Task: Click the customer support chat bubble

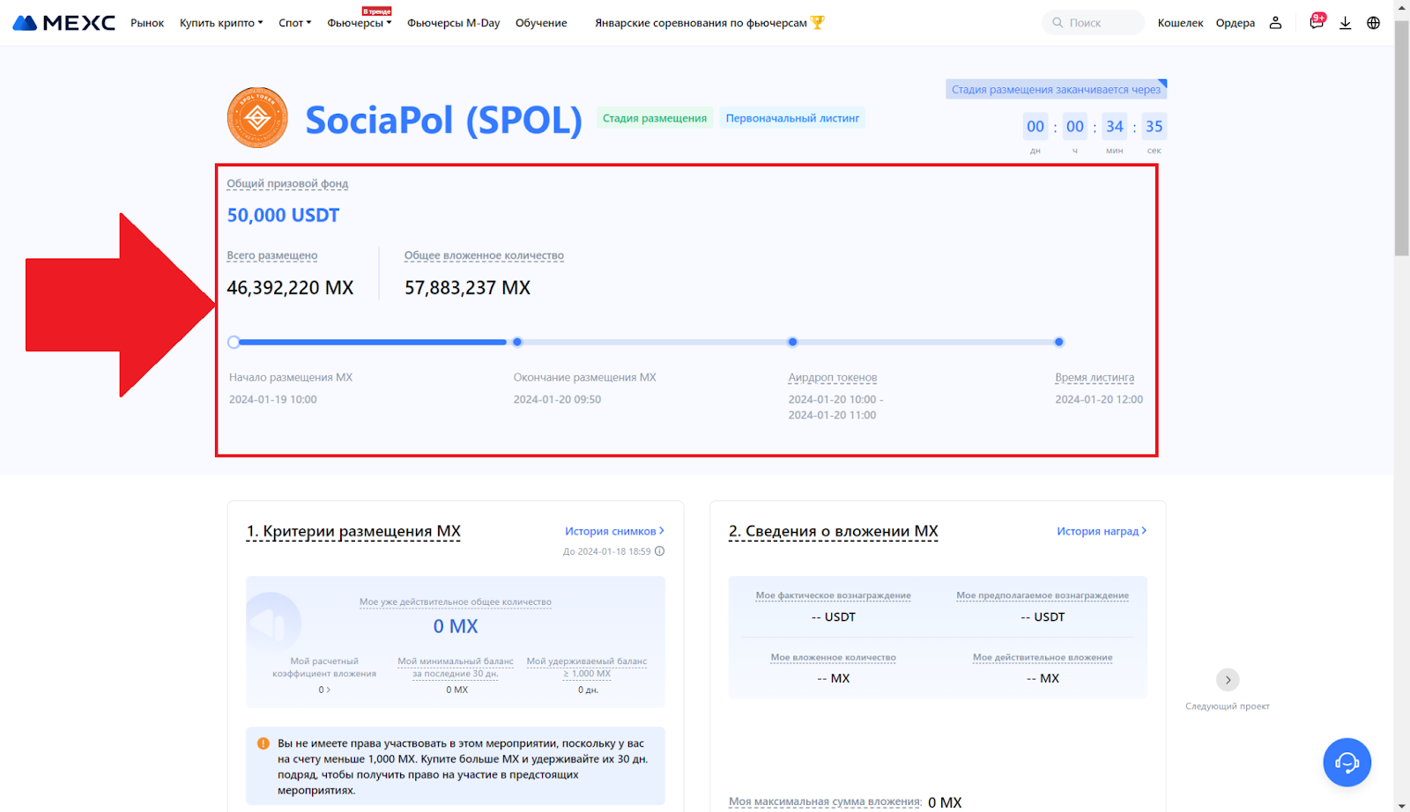Action: pos(1347,762)
